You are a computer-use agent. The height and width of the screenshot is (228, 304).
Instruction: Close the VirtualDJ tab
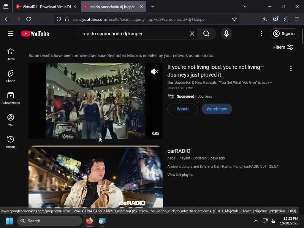point(75,7)
